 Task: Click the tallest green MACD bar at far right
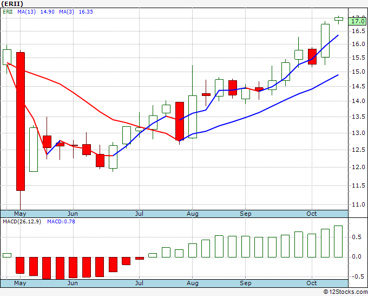(x=338, y=241)
